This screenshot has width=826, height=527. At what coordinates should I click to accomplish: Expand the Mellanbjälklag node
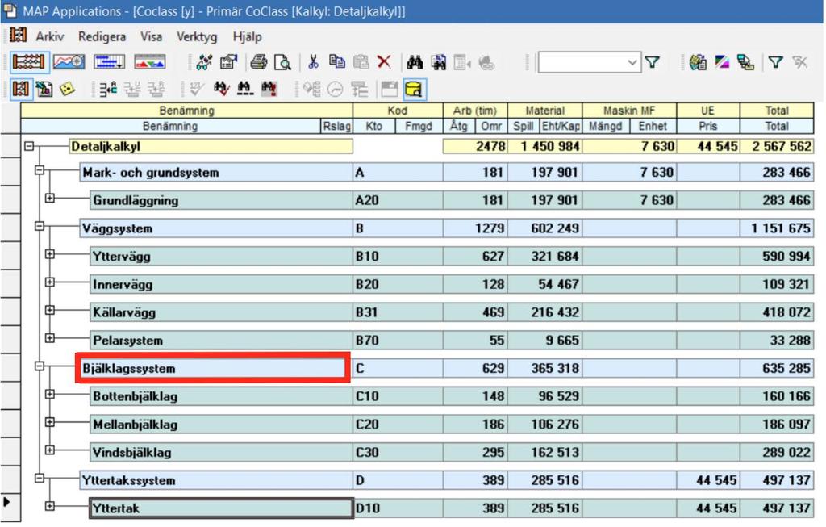point(49,422)
